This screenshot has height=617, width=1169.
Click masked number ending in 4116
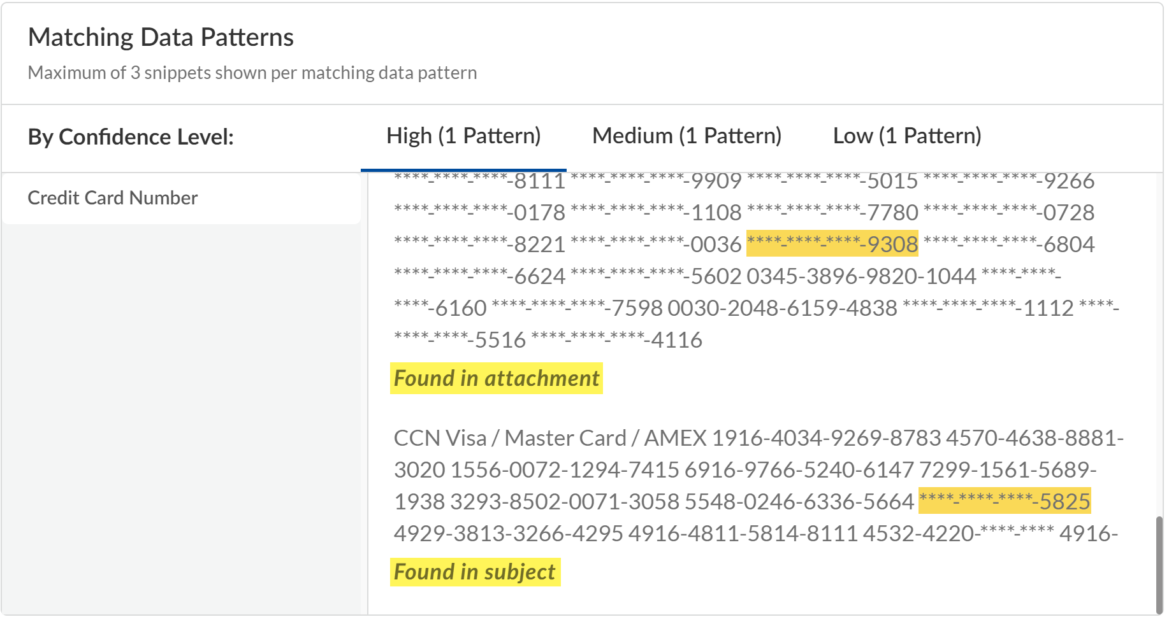pyautogui.click(x=616, y=340)
